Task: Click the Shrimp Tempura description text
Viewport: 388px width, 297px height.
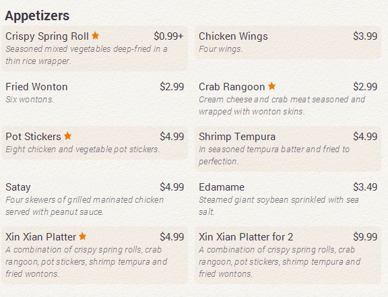Action: tap(274, 156)
